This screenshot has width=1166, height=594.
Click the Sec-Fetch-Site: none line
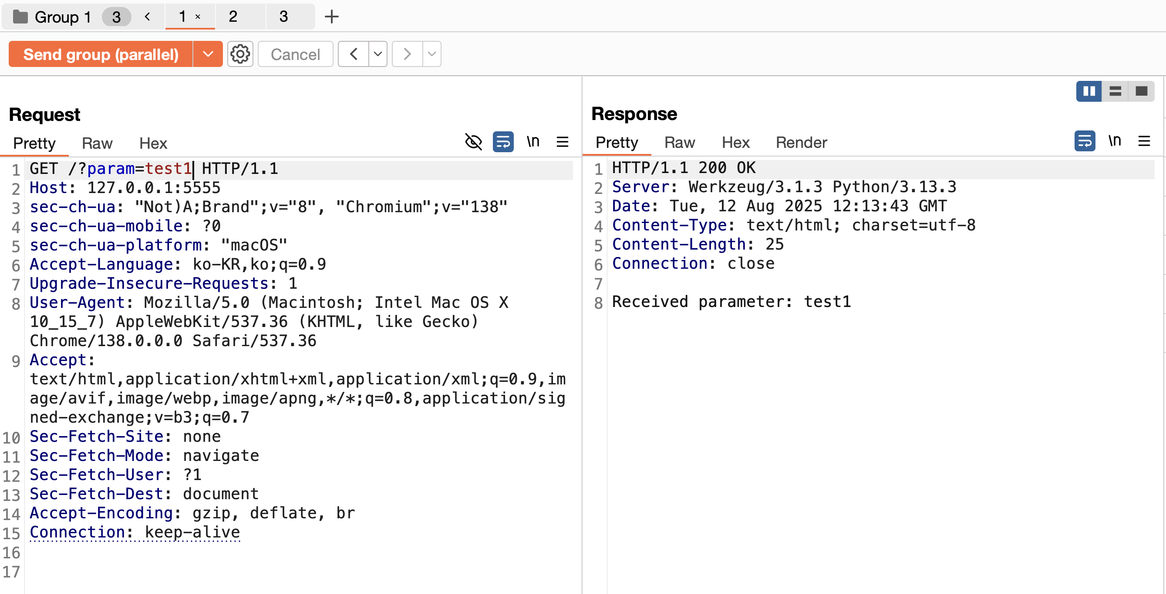pyautogui.click(x=125, y=436)
